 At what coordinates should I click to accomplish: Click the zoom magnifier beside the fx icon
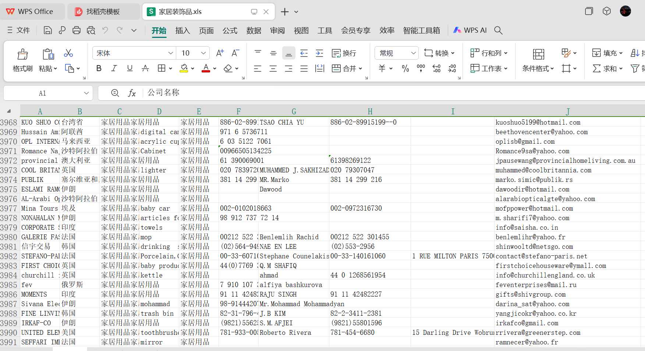click(x=115, y=93)
